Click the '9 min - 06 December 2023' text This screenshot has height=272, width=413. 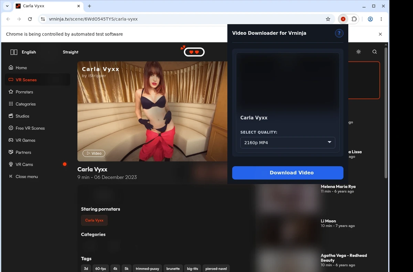(107, 177)
